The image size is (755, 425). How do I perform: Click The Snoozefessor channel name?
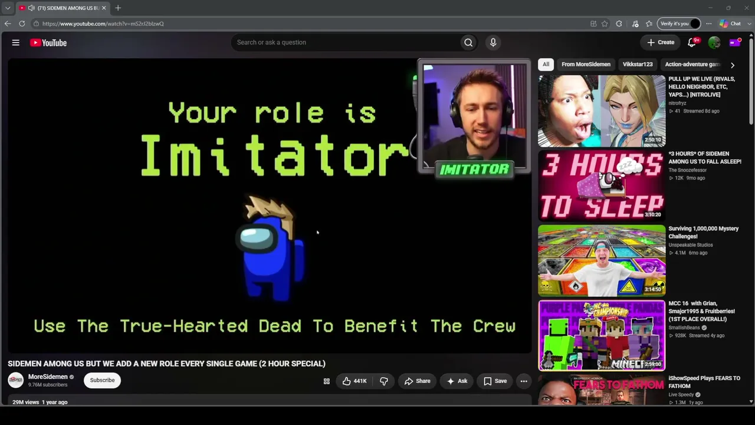click(x=687, y=170)
